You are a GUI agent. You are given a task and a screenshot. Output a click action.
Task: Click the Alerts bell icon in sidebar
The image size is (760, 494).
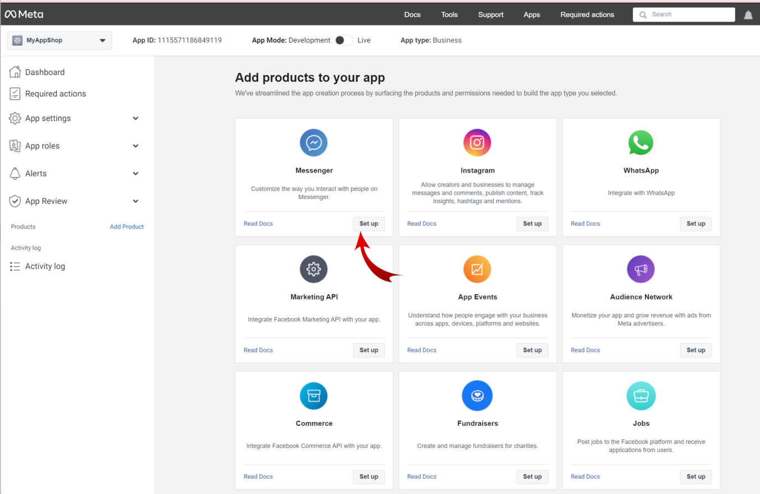pos(15,174)
